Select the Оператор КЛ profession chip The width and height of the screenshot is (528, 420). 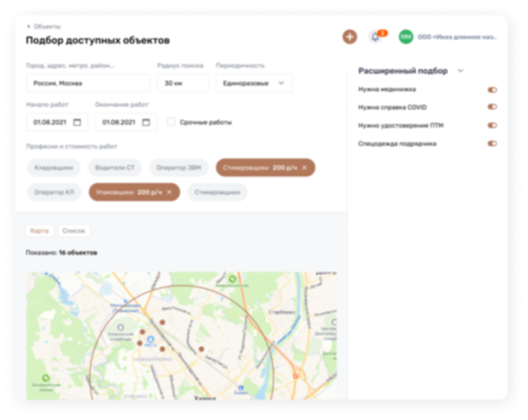tap(54, 192)
